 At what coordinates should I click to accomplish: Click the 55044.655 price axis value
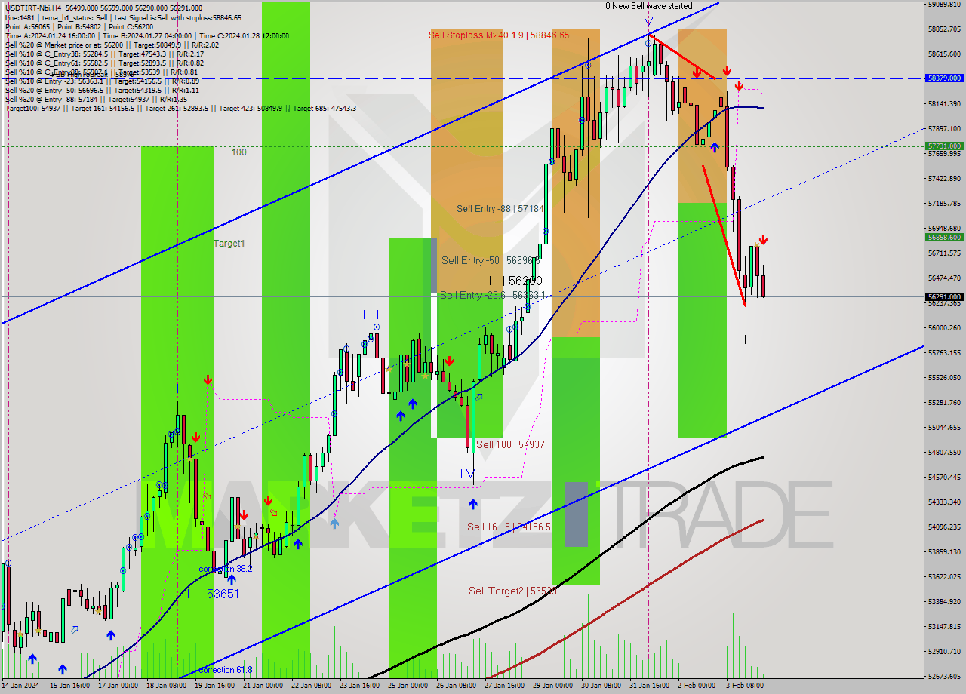click(x=944, y=427)
